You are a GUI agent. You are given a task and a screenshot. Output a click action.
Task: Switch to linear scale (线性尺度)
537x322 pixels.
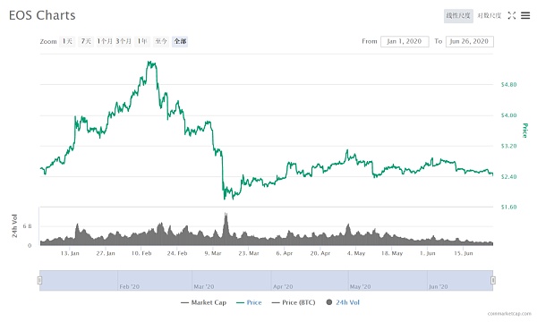click(458, 16)
